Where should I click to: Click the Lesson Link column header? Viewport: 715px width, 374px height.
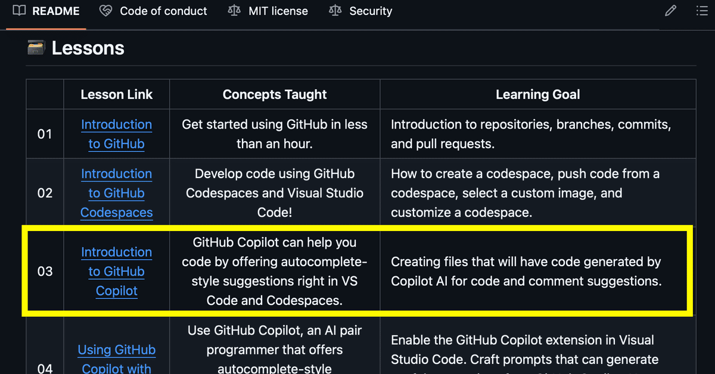pyautogui.click(x=117, y=94)
